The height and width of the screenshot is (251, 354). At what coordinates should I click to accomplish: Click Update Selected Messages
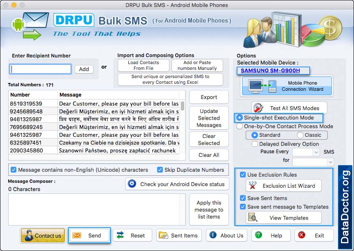pyautogui.click(x=209, y=118)
